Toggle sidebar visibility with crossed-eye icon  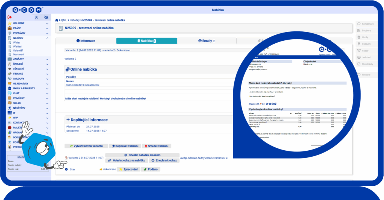click(46, 17)
